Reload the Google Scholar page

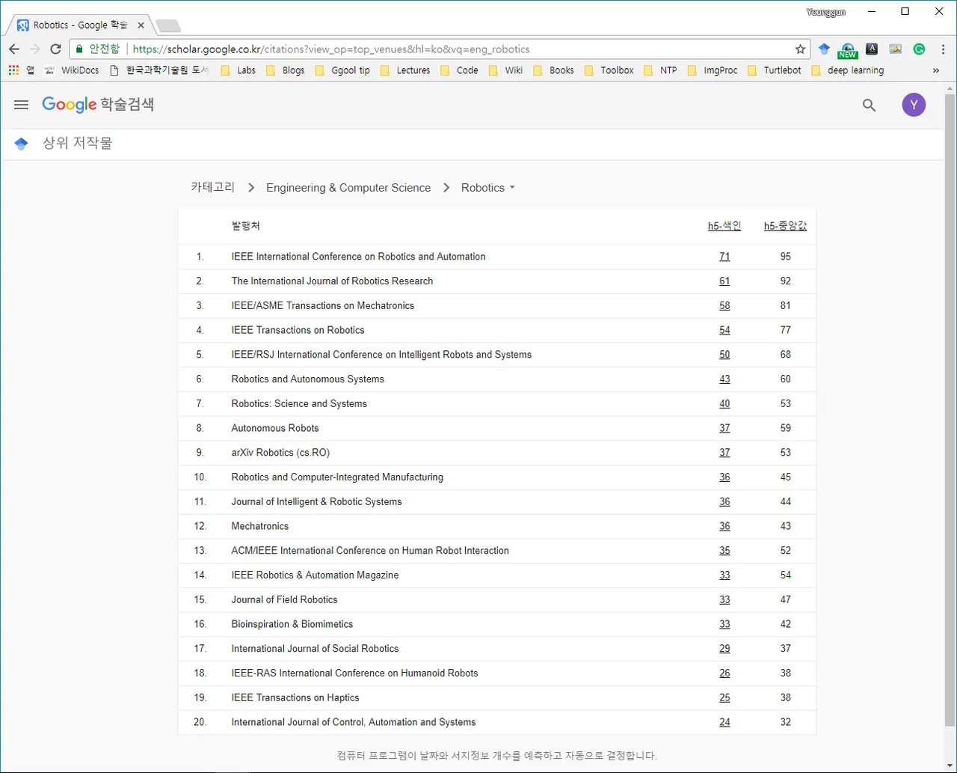[x=55, y=49]
